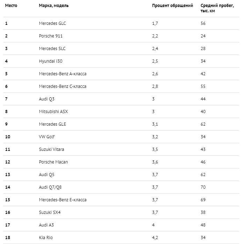
Task: Click the Hyundai i30 model cell
Action: click(x=51, y=61)
